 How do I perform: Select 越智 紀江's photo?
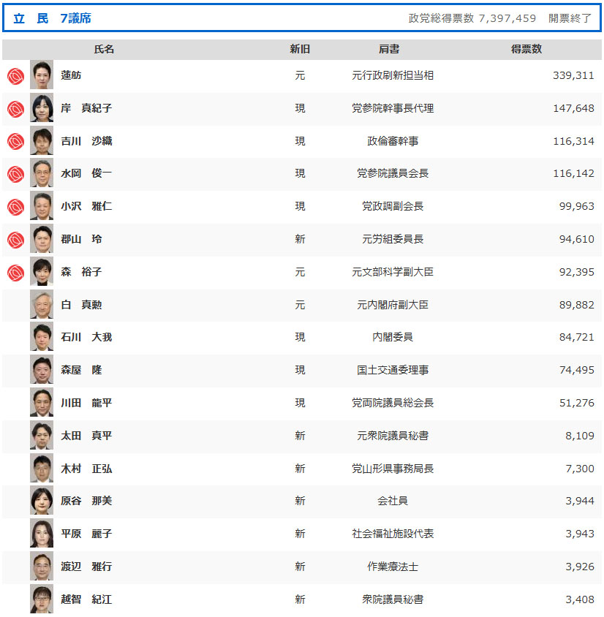[x=42, y=599]
